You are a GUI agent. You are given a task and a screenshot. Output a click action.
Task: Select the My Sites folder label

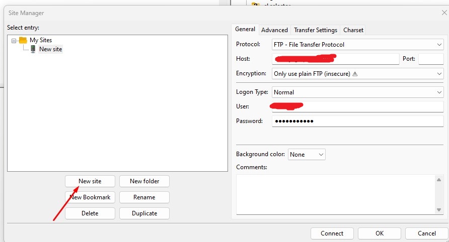(x=41, y=40)
